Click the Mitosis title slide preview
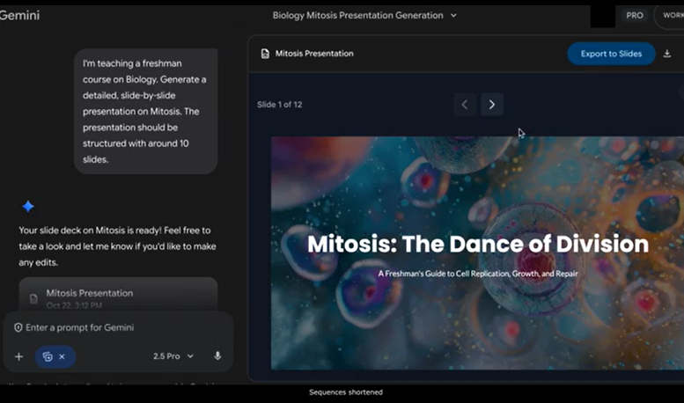 tap(477, 253)
